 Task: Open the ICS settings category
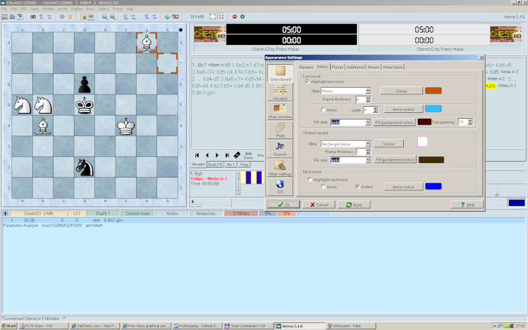click(280, 186)
